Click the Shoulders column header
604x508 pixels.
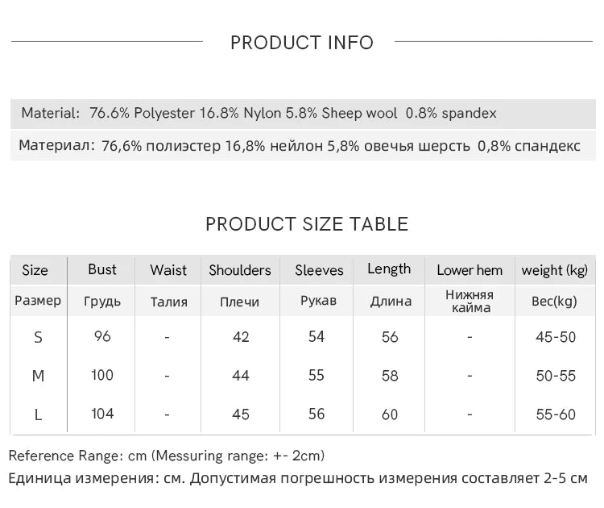coord(240,270)
